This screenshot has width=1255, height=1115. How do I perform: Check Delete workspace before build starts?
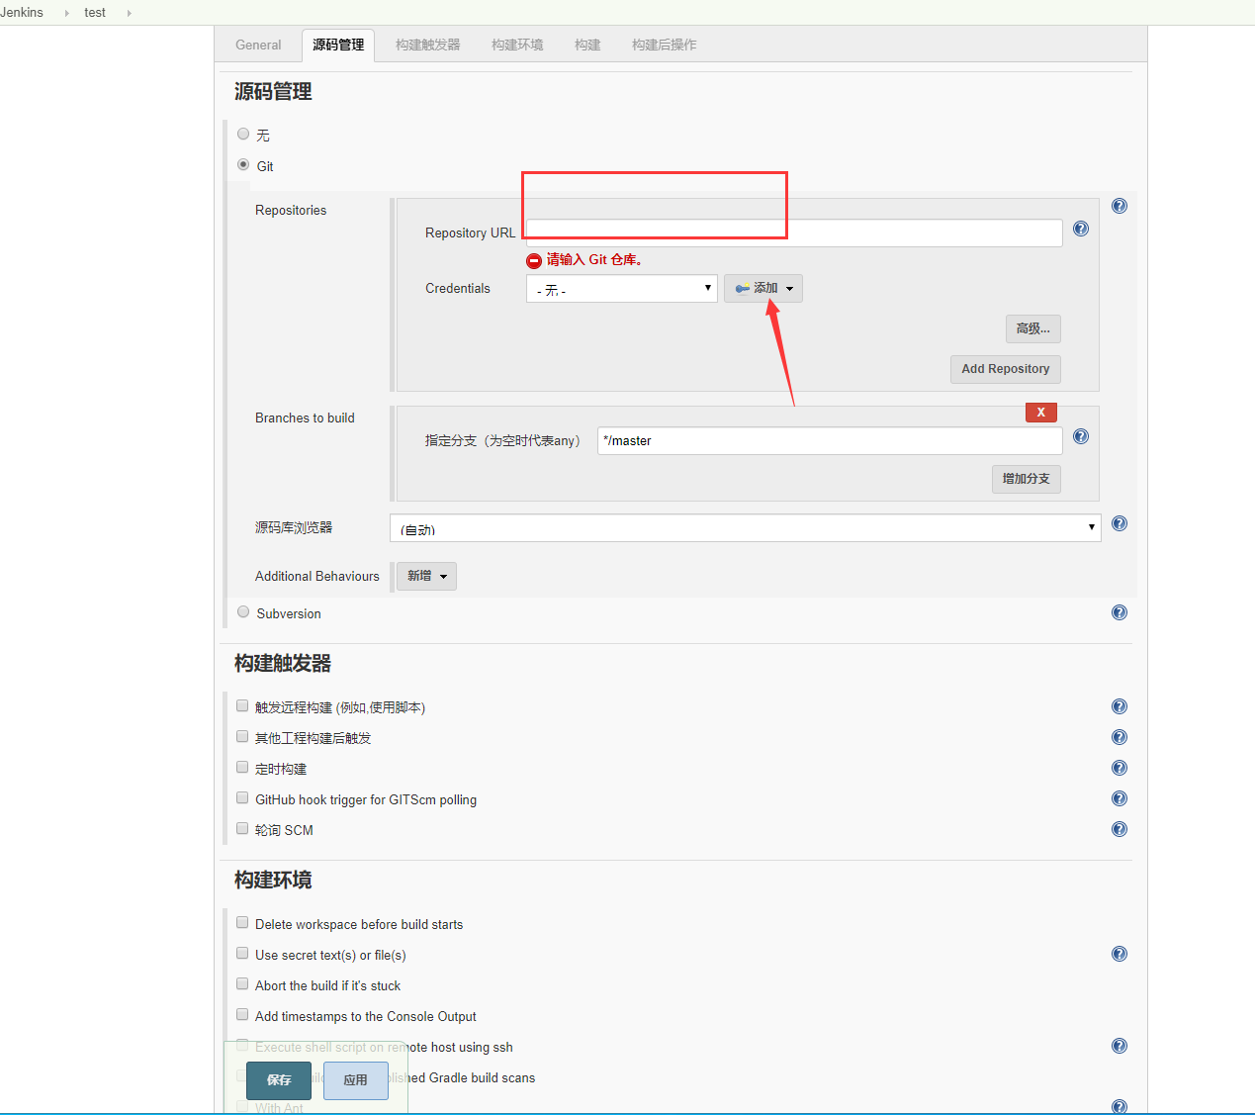point(242,923)
